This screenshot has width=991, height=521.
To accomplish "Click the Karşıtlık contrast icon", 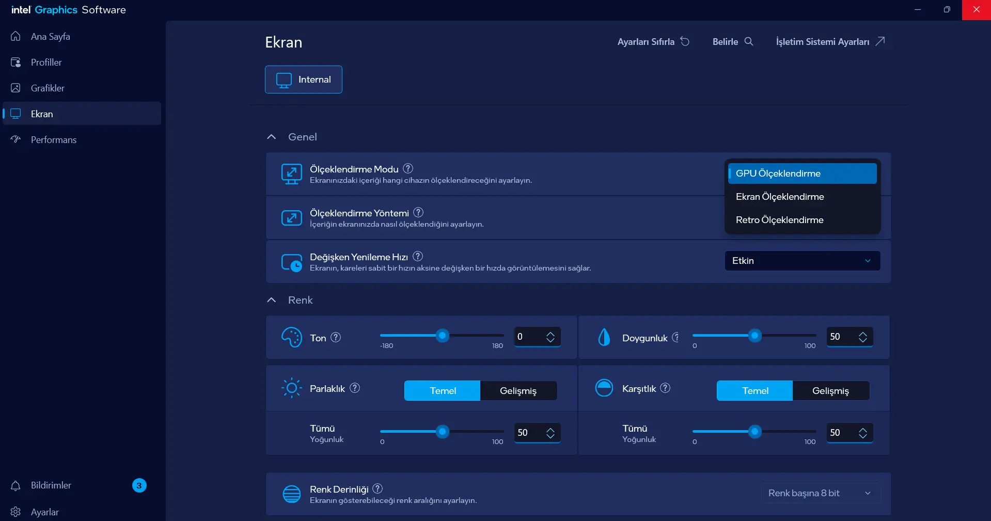I will coord(604,388).
